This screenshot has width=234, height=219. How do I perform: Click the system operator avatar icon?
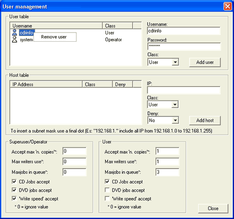(14, 39)
